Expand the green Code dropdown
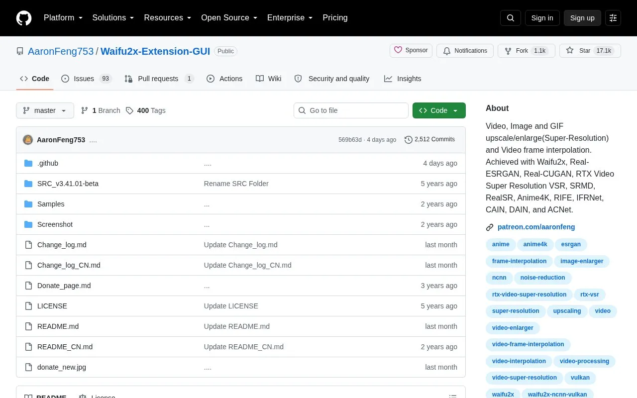 [439, 110]
